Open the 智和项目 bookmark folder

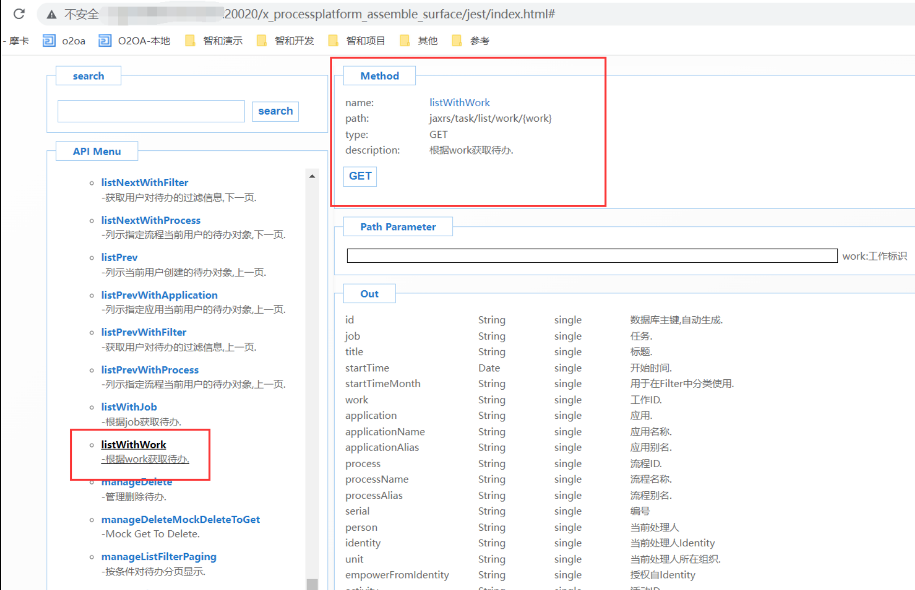coord(357,41)
